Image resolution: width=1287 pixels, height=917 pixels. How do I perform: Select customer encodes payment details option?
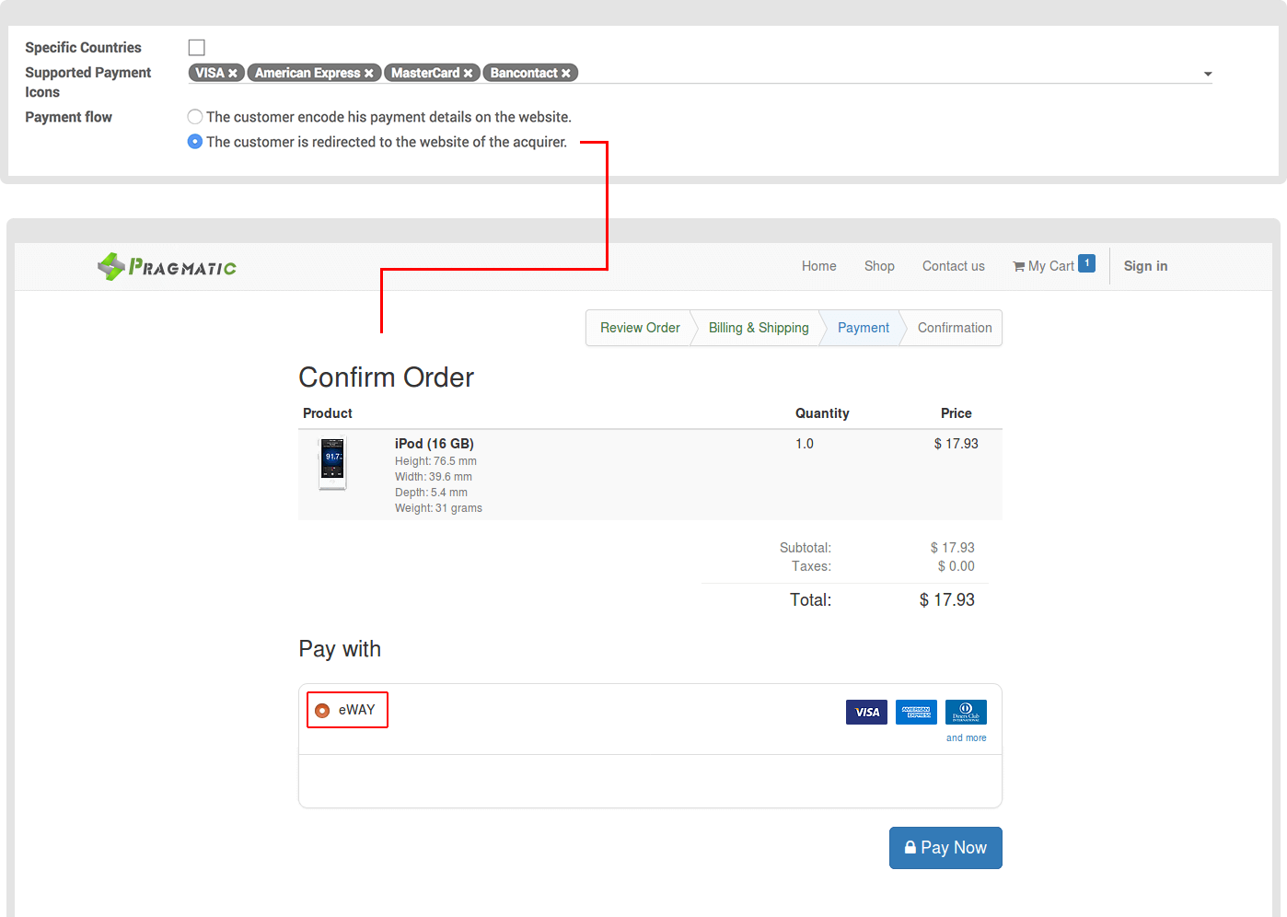tap(195, 117)
